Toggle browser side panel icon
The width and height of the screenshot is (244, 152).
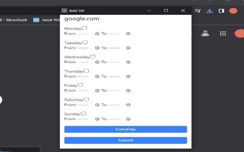tap(221, 11)
